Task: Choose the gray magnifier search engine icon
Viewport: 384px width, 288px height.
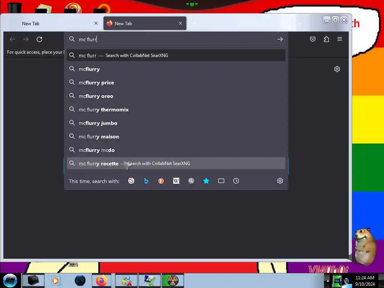Action: 191,181
